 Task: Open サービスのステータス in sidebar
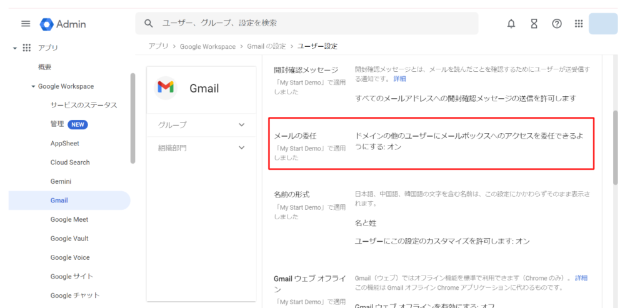point(84,105)
